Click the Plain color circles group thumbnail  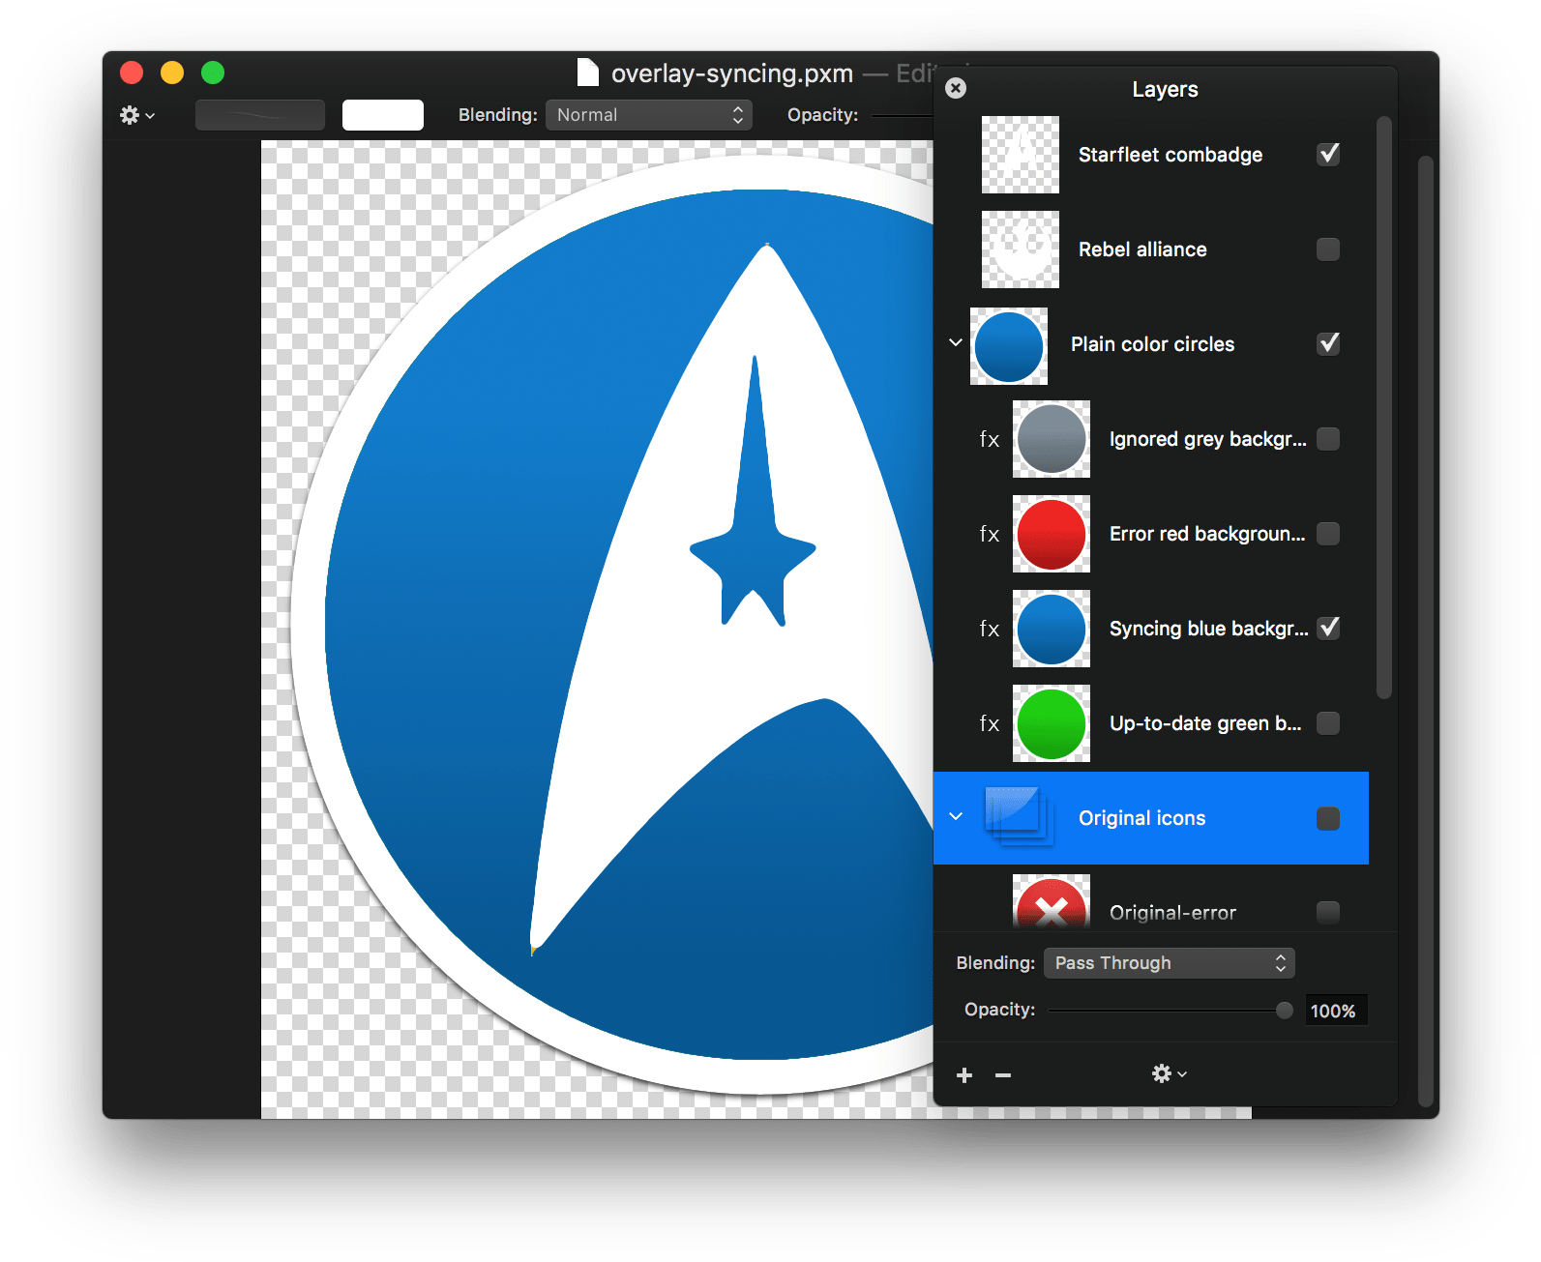(1009, 346)
